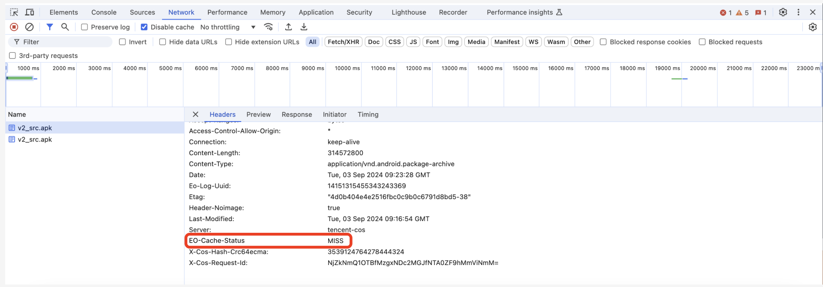This screenshot has height=287, width=823.
Task: Stop recording network log
Action: point(14,27)
